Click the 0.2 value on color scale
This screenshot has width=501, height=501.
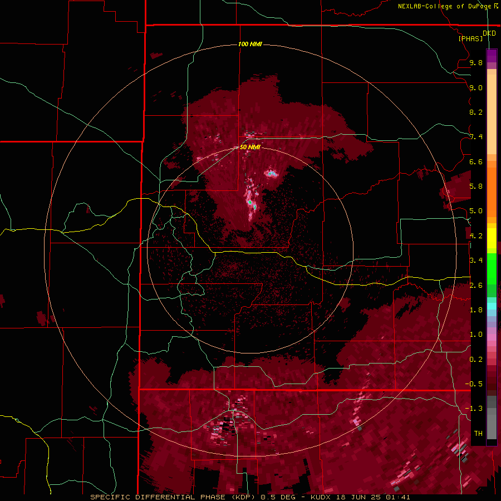pyautogui.click(x=476, y=360)
